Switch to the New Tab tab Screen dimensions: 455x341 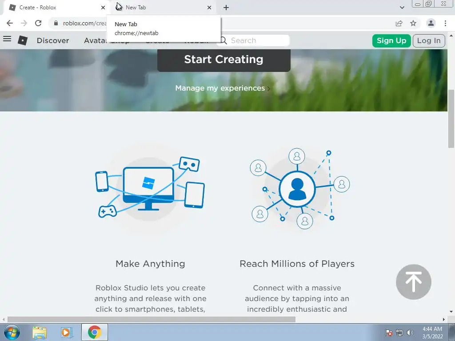tap(164, 8)
